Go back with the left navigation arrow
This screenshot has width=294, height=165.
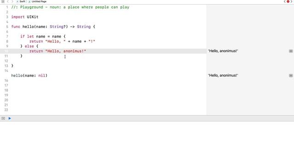pos(8,1)
